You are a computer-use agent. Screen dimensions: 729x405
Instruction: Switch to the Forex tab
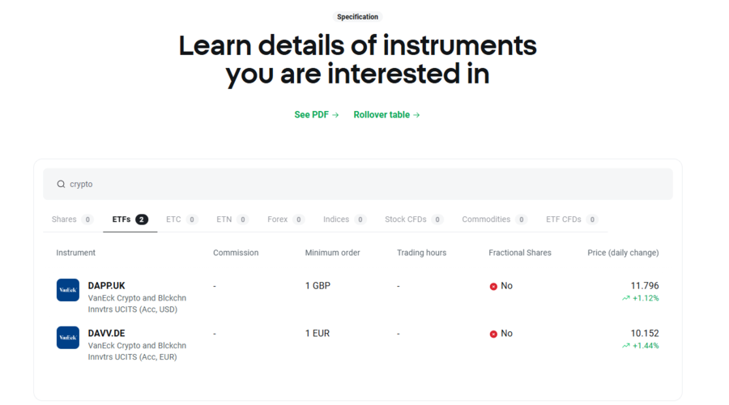click(285, 220)
